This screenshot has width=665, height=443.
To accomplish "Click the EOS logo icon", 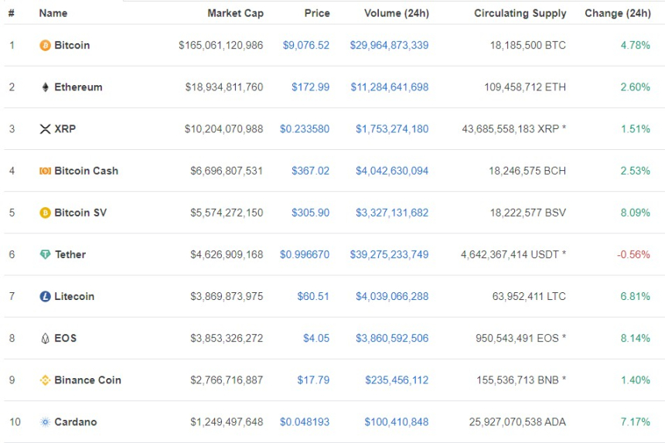I will [45, 339].
